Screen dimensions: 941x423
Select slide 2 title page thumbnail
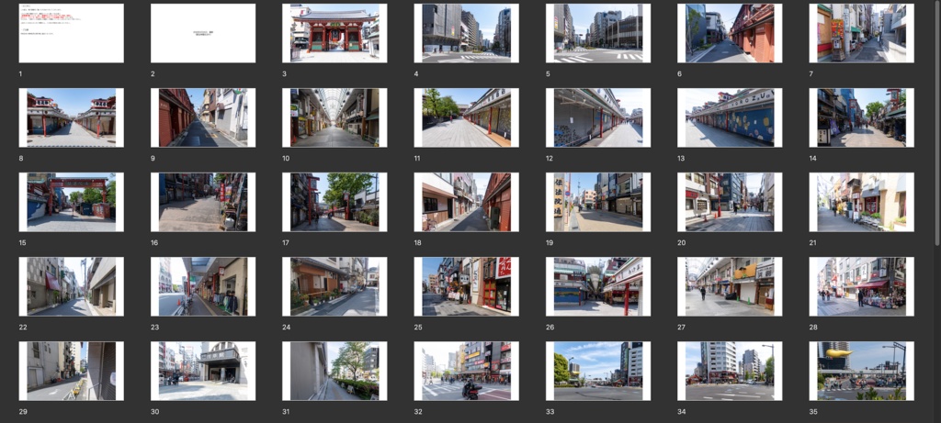(x=203, y=34)
